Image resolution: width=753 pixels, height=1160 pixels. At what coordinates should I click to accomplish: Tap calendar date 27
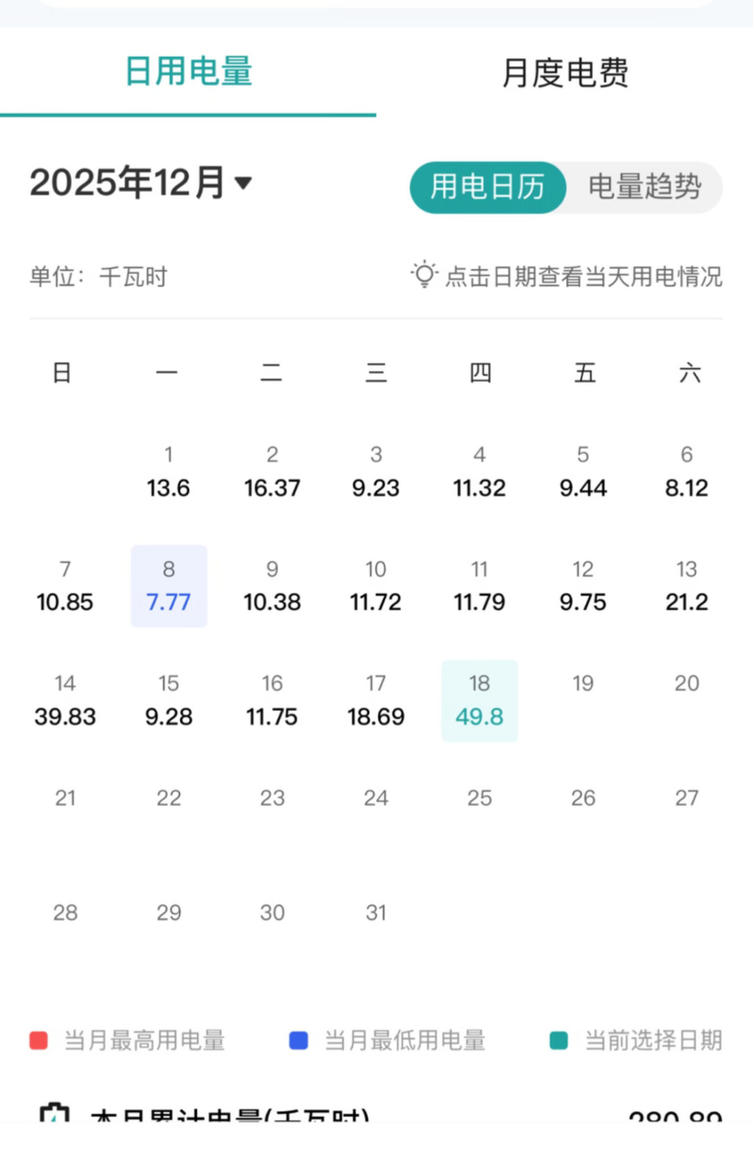click(x=687, y=798)
